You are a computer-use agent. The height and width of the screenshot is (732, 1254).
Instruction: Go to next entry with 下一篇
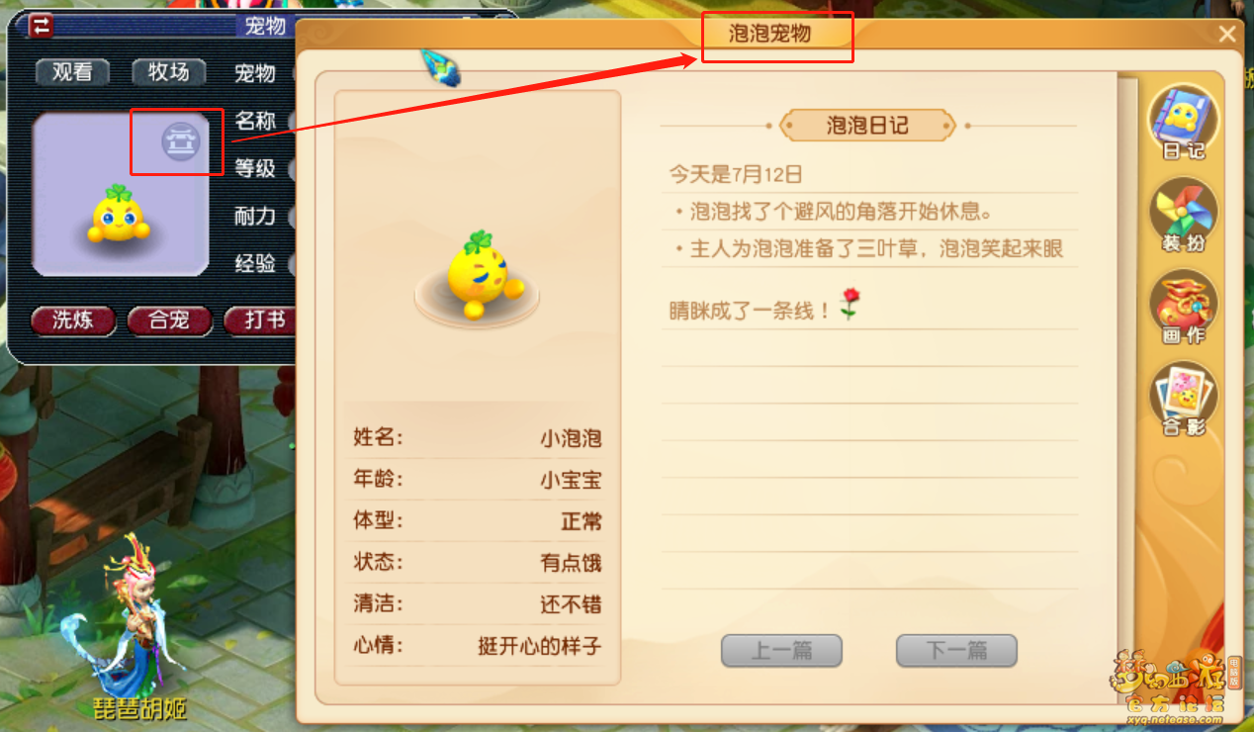[956, 651]
